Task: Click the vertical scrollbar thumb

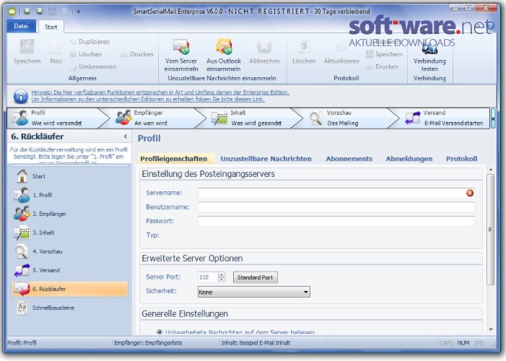Action: coord(491,230)
